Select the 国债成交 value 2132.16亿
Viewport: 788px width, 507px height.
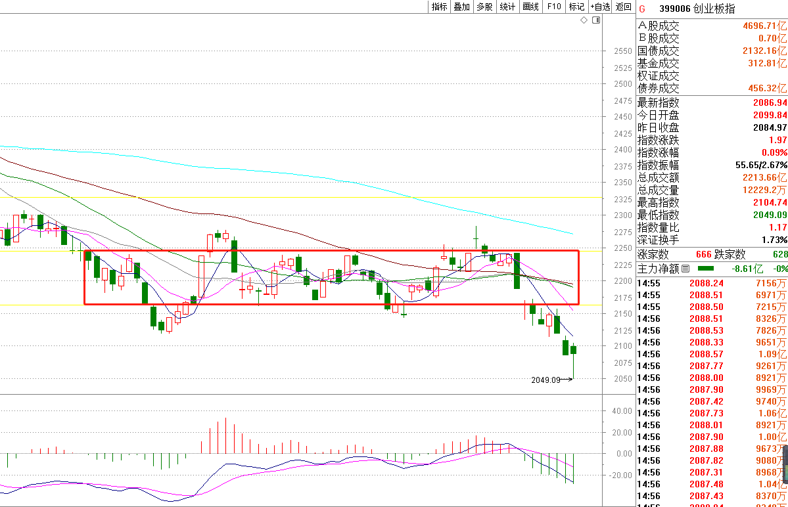pos(765,51)
